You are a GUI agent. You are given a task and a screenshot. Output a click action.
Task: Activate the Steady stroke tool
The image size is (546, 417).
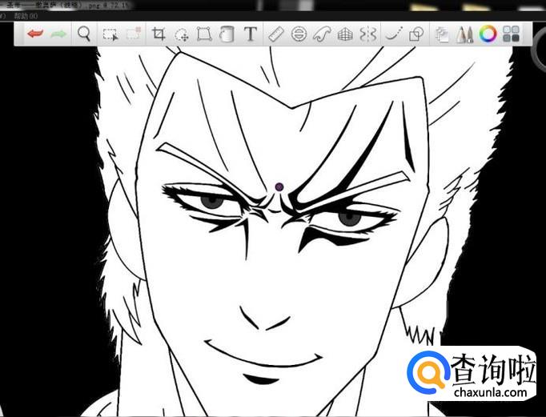coord(394,34)
